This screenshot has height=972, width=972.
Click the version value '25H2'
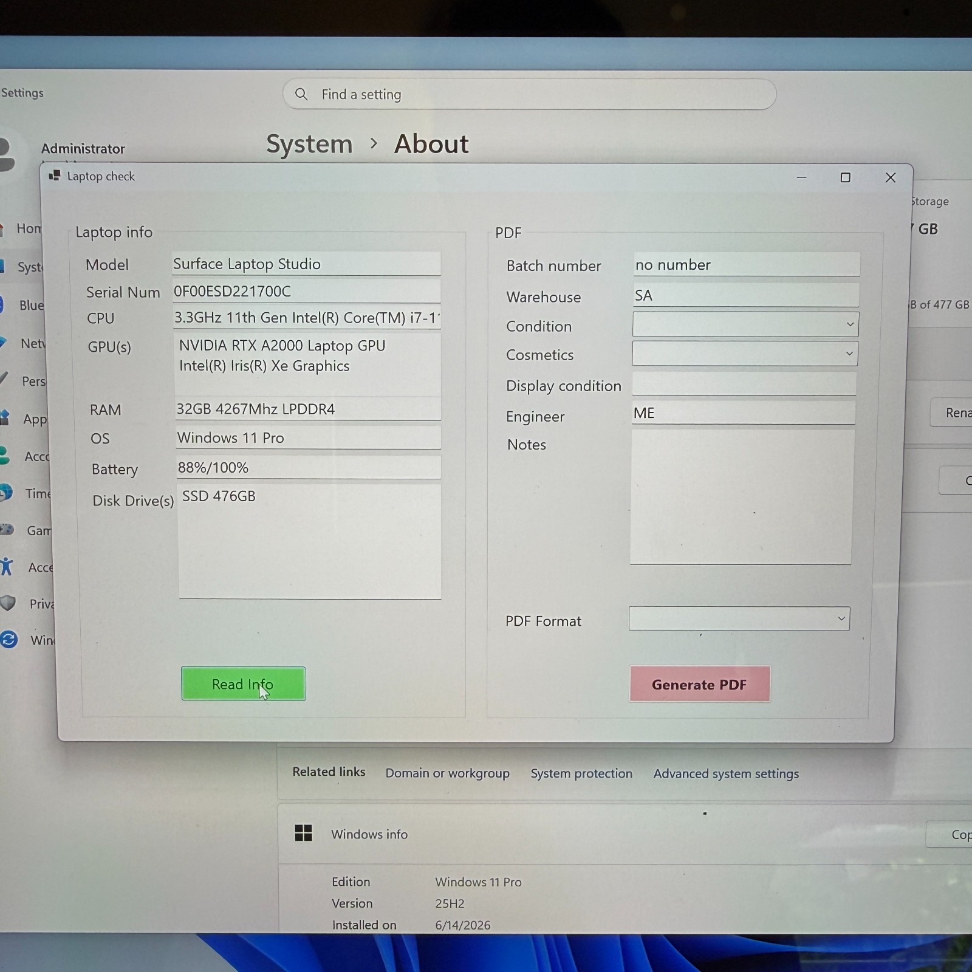[450, 903]
